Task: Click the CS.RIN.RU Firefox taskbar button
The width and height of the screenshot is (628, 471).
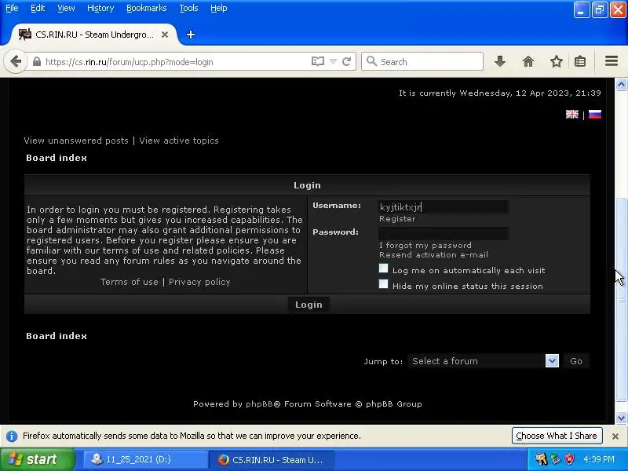Action: [x=271, y=460]
